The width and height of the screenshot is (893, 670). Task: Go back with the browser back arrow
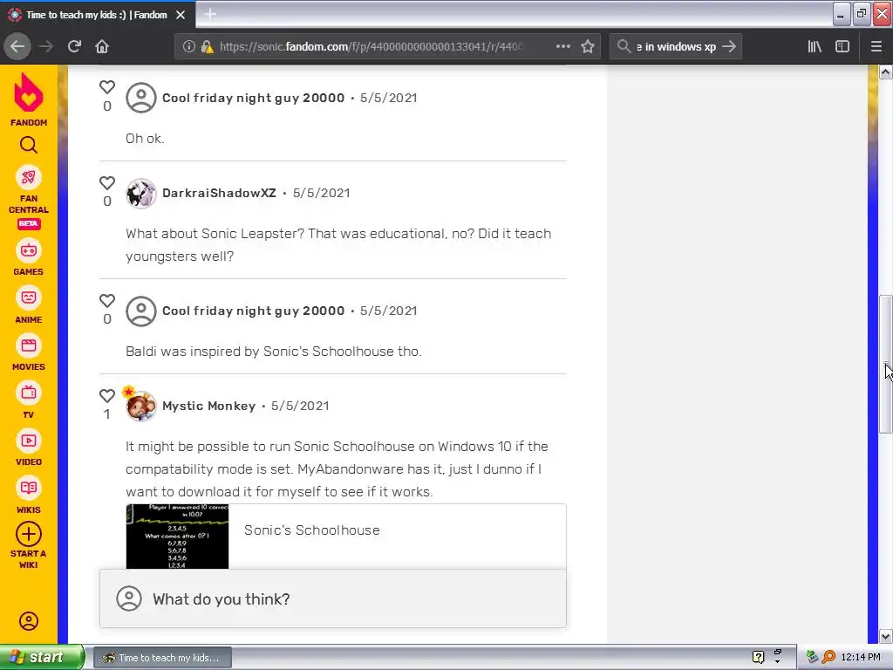[17, 46]
